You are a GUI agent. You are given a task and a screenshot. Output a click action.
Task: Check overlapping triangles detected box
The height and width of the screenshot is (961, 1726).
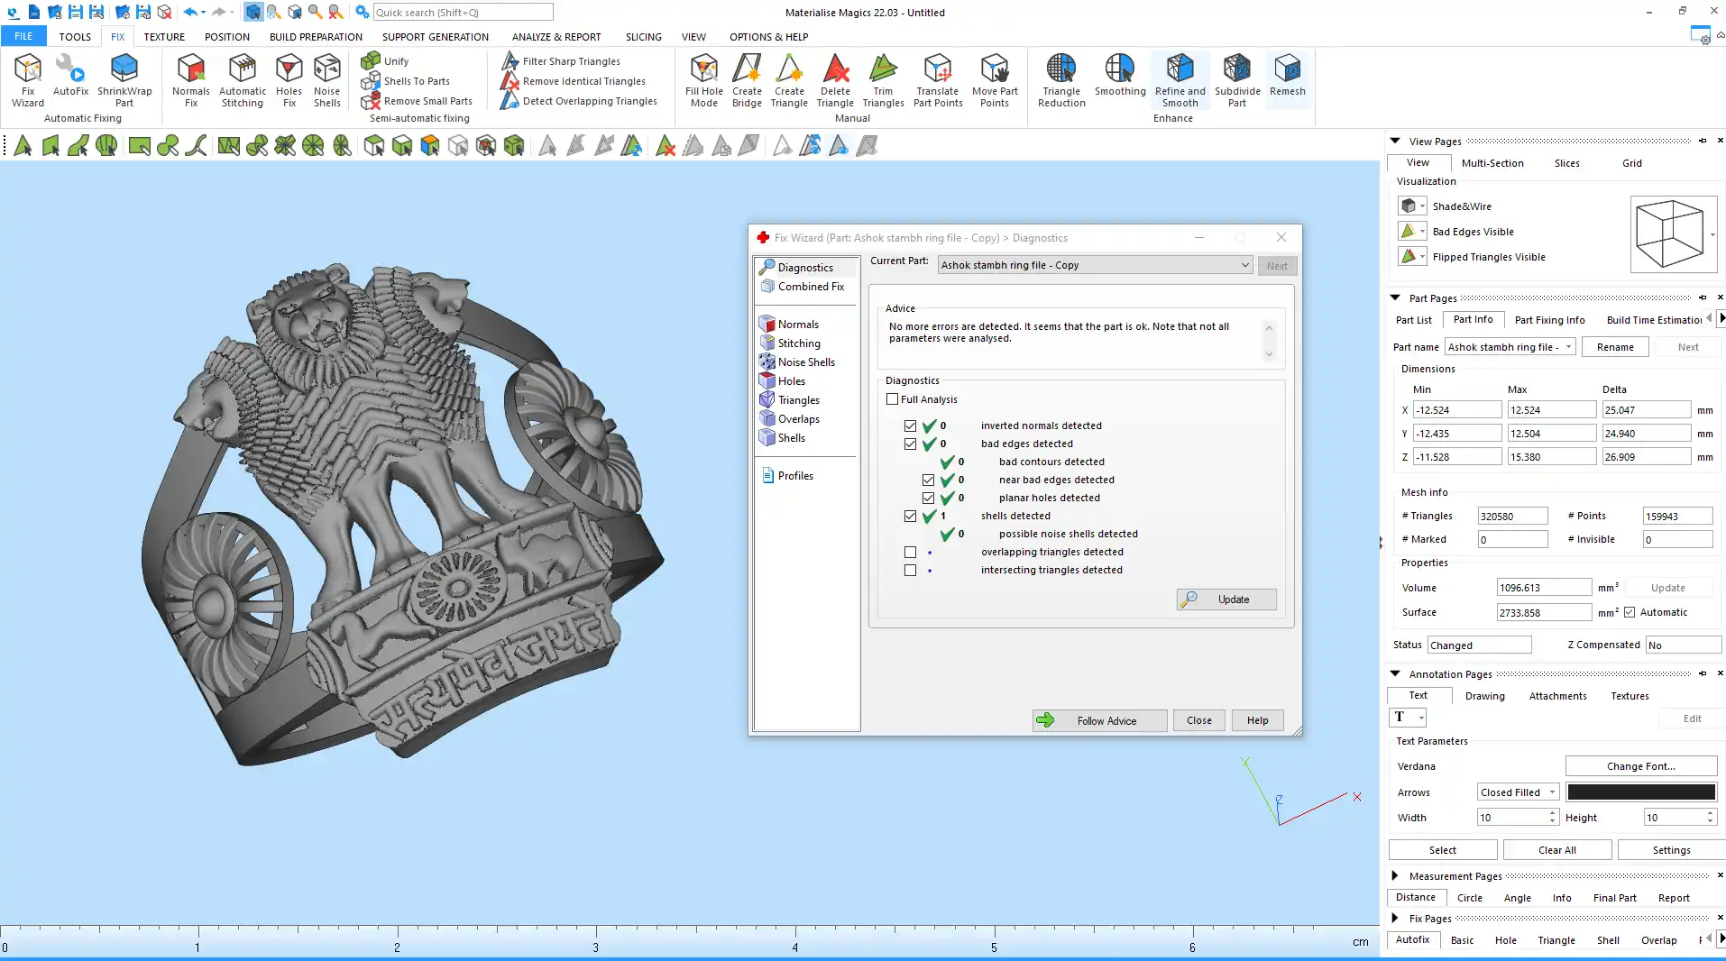(910, 553)
